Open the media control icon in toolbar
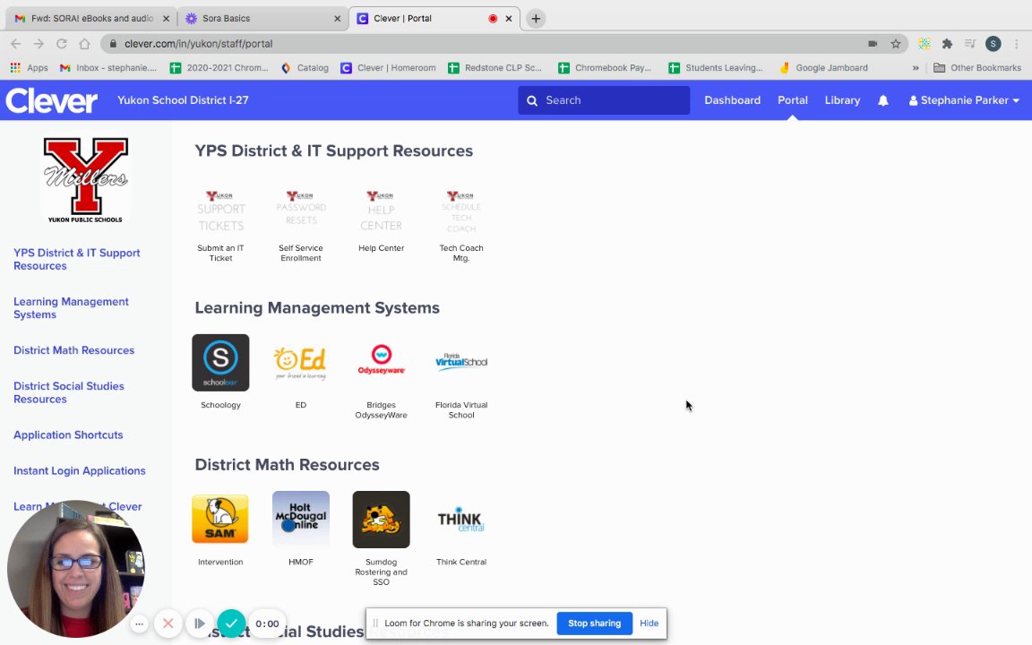The image size is (1032, 645). point(970,44)
